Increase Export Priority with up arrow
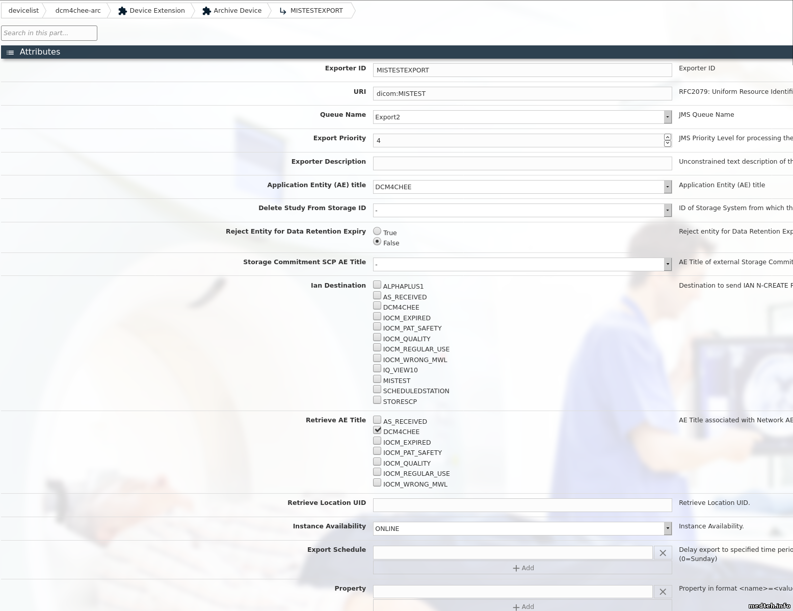 tap(668, 137)
